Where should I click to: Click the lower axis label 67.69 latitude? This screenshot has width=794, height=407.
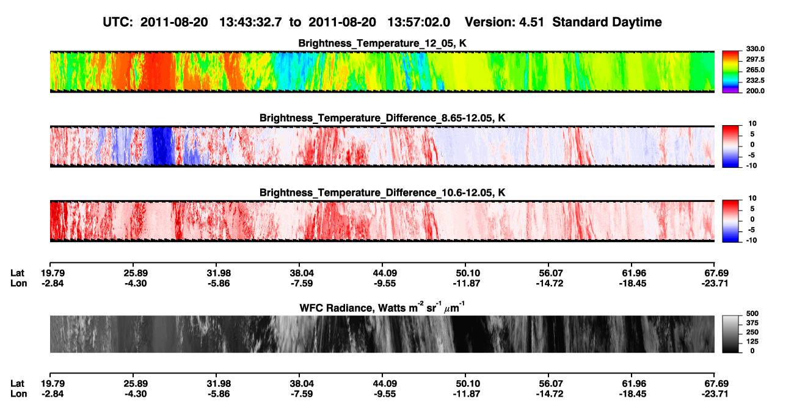pyautogui.click(x=715, y=383)
